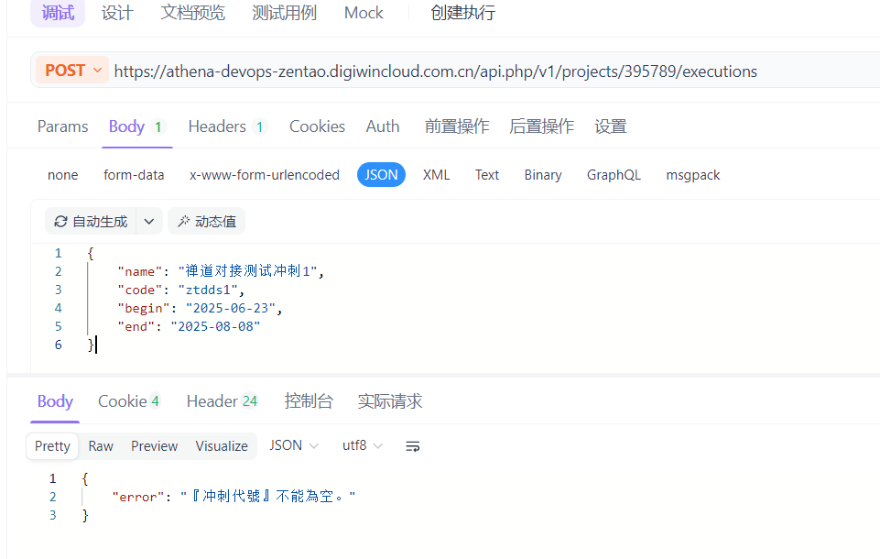
Task: Switch to the Mock tab
Action: [363, 13]
